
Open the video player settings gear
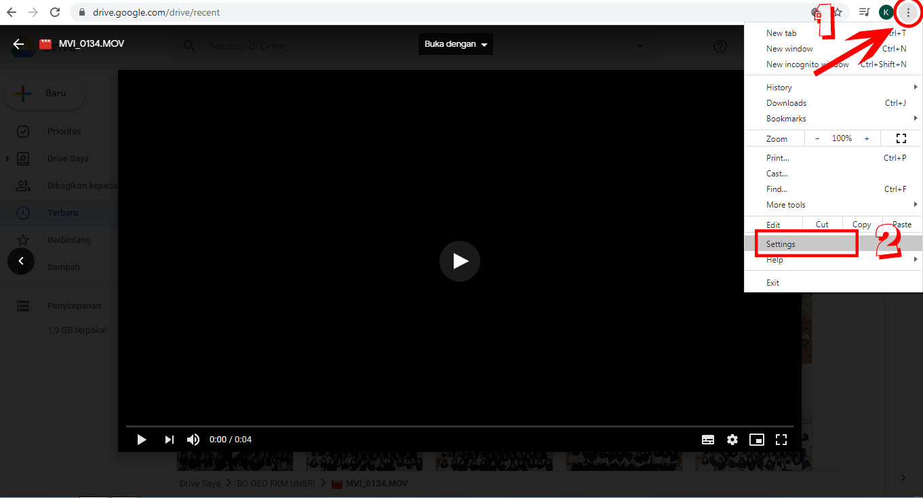732,440
